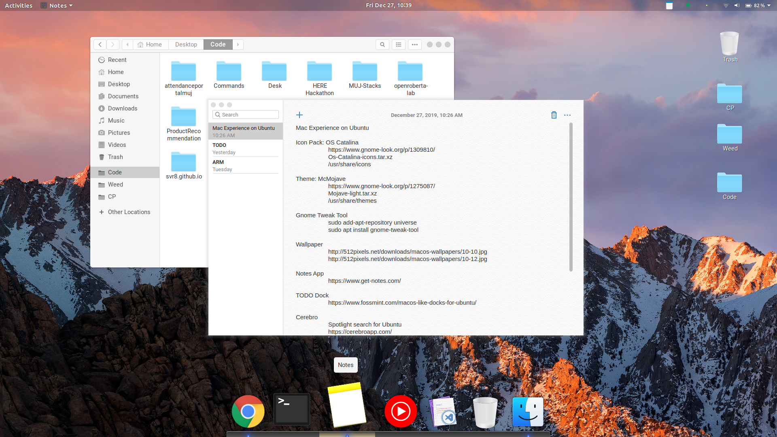Select the TODO note in list

point(245,148)
